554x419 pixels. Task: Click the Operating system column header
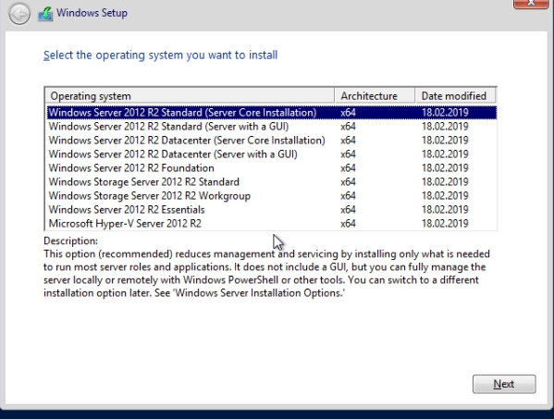pyautogui.click(x=190, y=96)
